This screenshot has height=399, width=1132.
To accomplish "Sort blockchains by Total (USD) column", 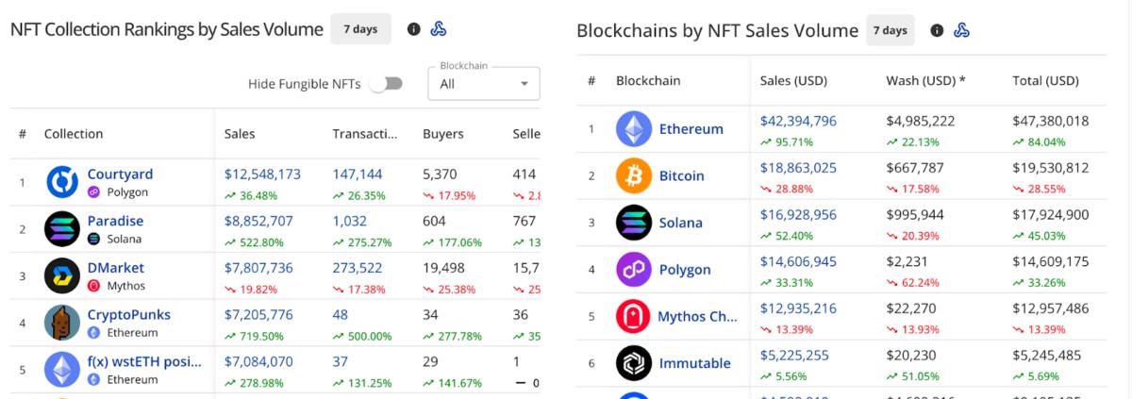I will pos(1044,81).
